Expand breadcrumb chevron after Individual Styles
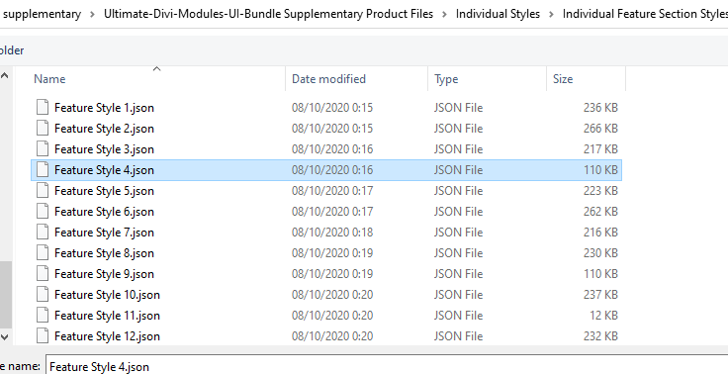 tap(551, 14)
